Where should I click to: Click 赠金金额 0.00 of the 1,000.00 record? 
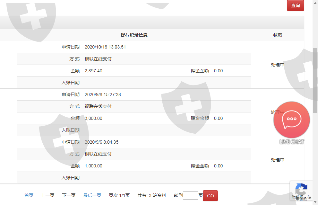point(218,166)
